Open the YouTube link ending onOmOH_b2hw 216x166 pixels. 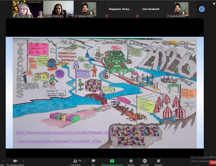(59, 141)
